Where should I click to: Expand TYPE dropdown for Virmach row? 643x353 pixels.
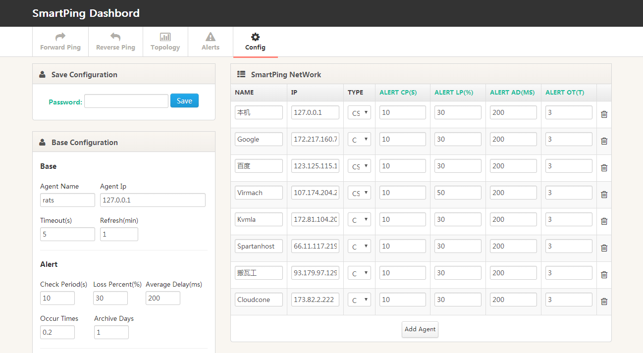click(359, 193)
